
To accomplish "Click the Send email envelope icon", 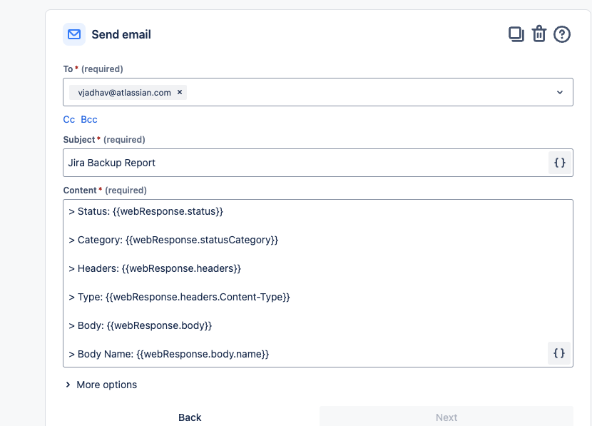I will [74, 34].
